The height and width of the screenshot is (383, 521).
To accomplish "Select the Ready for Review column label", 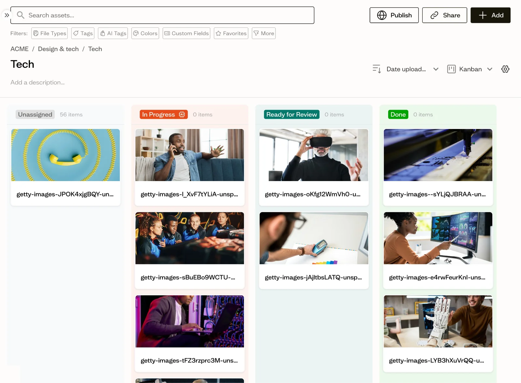I will click(x=292, y=114).
